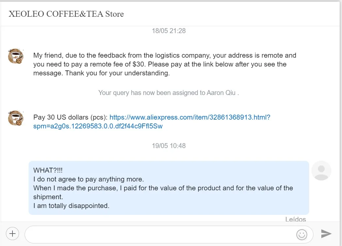Click store avatar beside remote fee message

click(x=15, y=56)
